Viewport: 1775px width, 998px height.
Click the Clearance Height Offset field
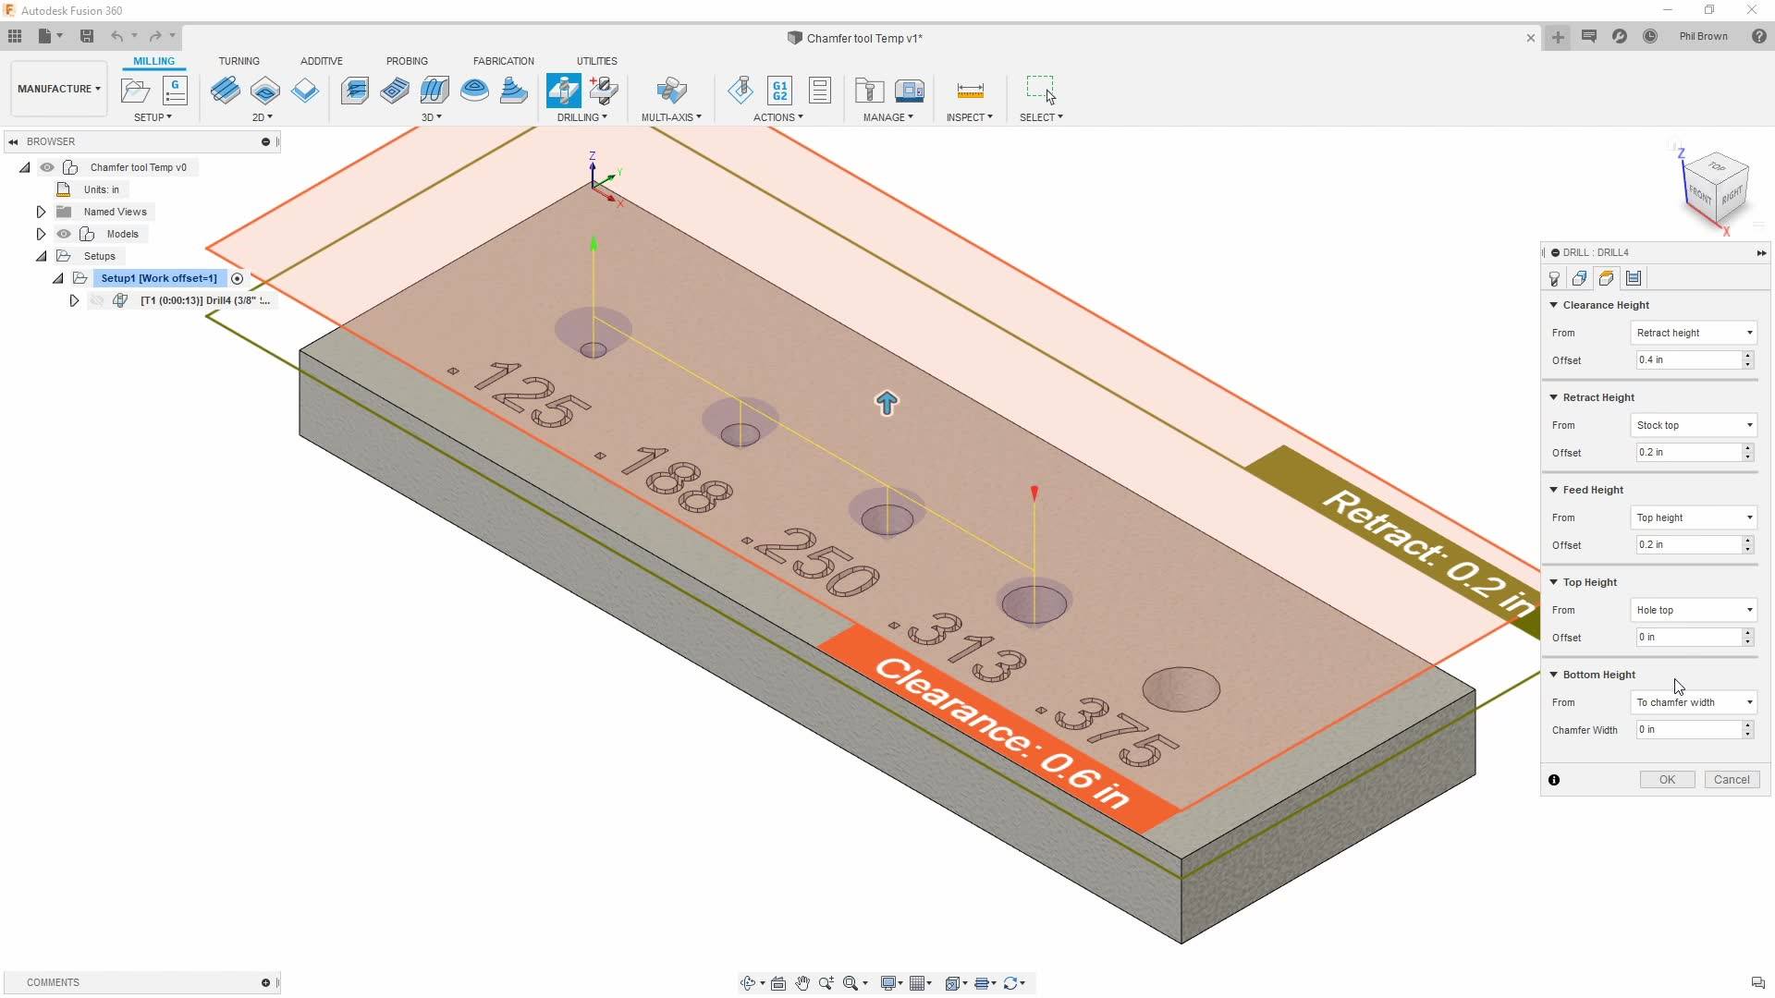(1688, 360)
